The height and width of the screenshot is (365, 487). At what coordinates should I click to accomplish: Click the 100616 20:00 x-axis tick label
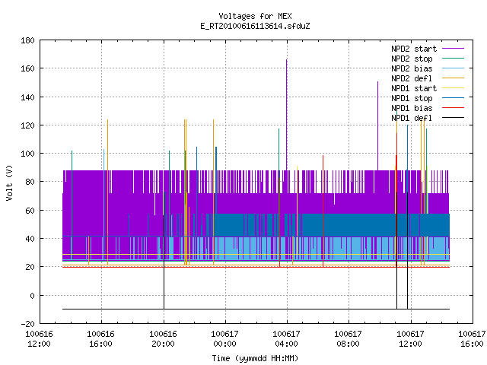163,339
